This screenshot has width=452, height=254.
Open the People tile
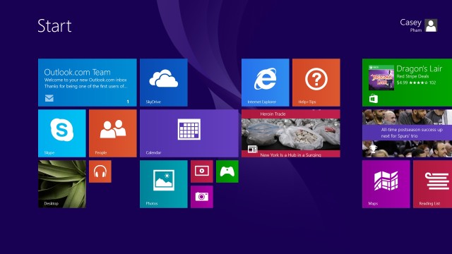[x=113, y=133]
